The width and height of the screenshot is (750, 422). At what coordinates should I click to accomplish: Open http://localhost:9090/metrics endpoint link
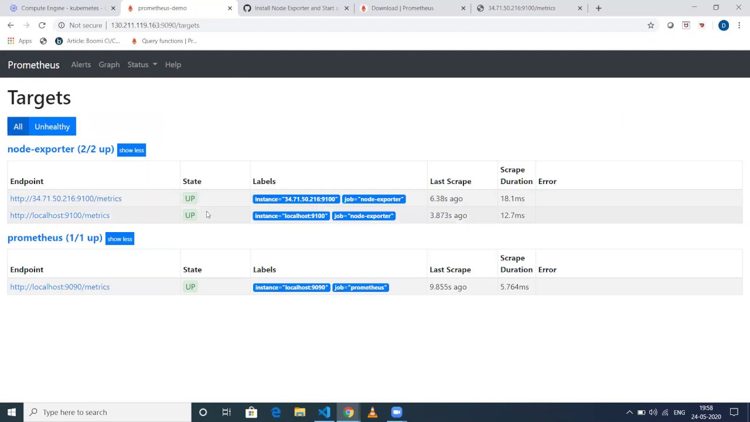coord(60,287)
